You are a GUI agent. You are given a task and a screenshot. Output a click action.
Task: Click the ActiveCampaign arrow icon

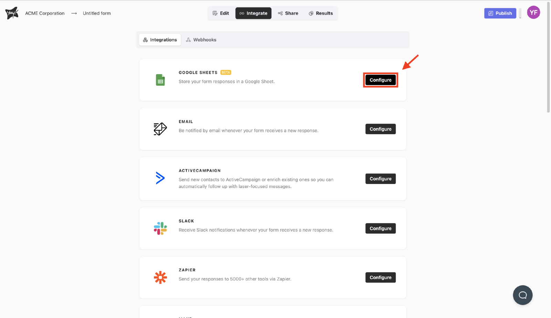coord(160,178)
